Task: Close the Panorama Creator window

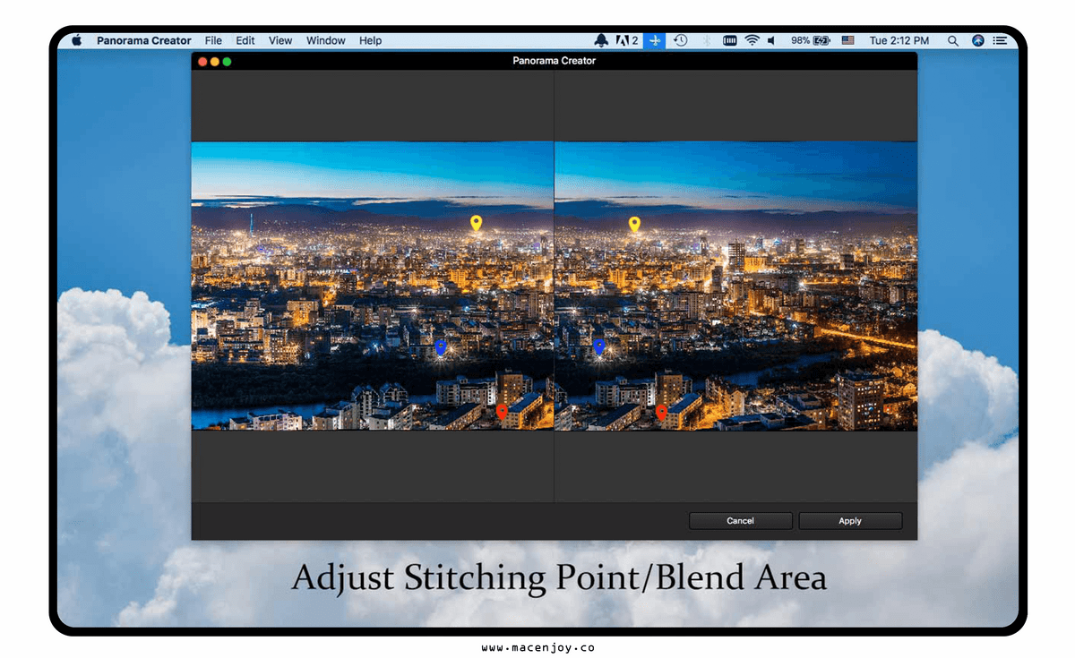Action: [x=202, y=61]
